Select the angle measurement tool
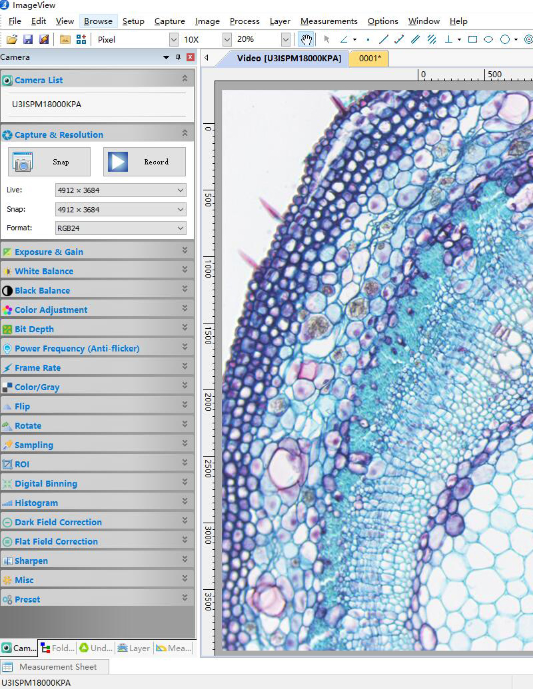 [344, 39]
